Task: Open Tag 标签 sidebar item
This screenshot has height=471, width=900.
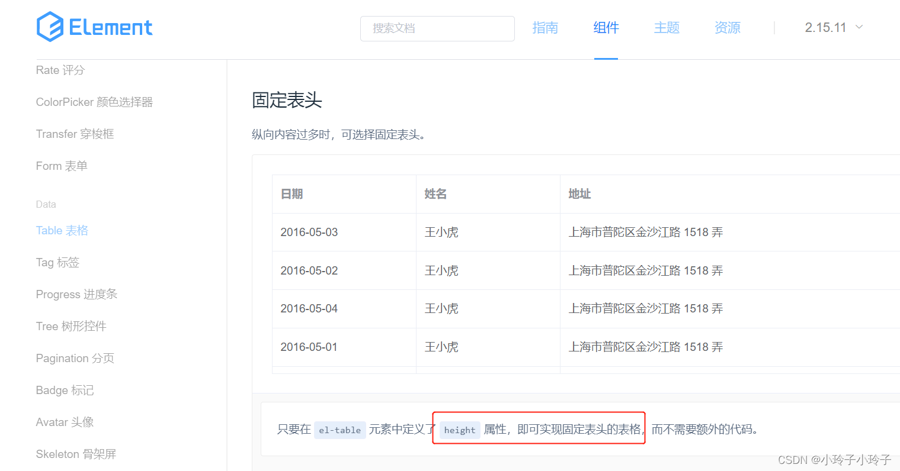Action: pyautogui.click(x=57, y=262)
